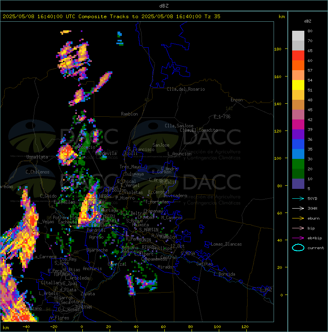
Task: Click the 'Perdriel' map label
Action: point(96,230)
